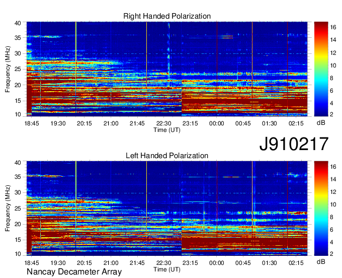Click "23:15" tick on Left Handed time axis

[x=190, y=263]
